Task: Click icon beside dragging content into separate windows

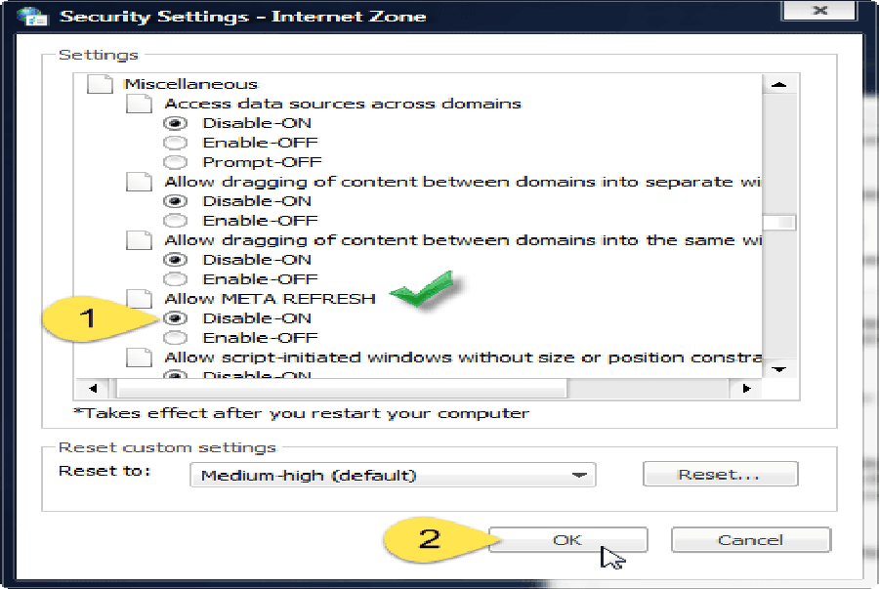Action: (139, 182)
